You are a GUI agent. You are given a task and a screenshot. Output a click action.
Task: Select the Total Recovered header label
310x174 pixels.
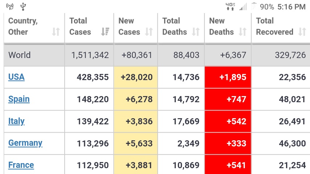pos(275,26)
